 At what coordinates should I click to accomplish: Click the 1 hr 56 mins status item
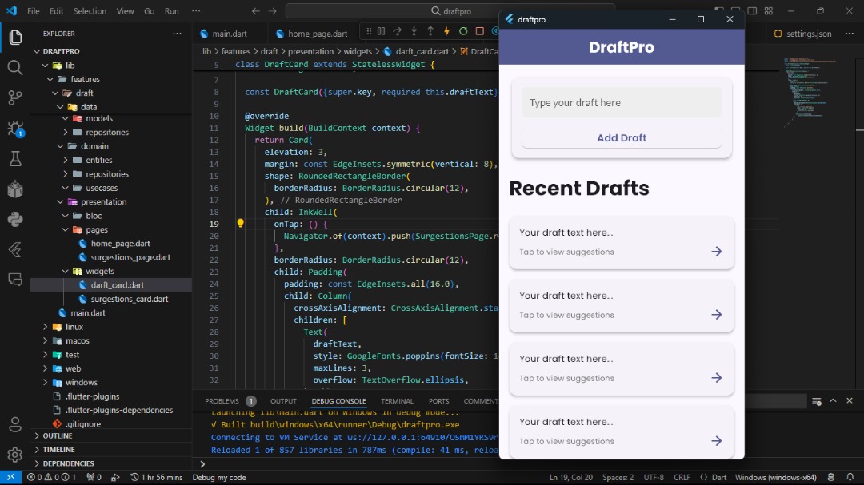157,477
